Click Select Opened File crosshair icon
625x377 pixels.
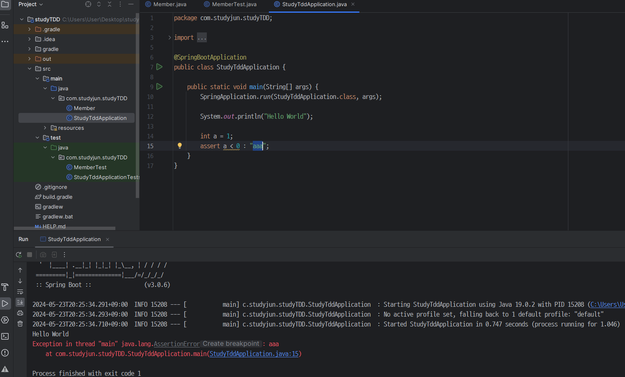(x=88, y=4)
